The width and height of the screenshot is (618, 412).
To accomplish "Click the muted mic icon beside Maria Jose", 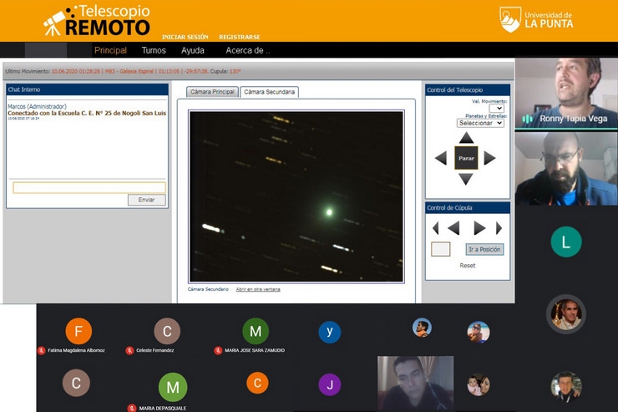I will point(218,350).
